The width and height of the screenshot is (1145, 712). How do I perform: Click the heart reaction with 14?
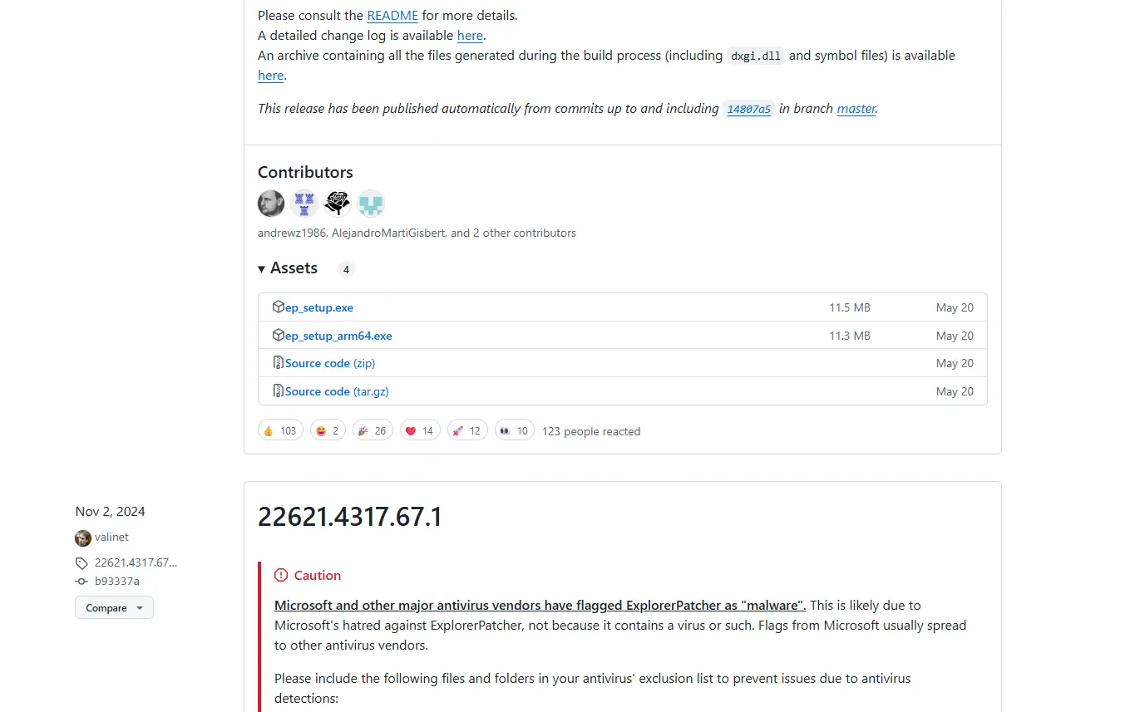(420, 430)
